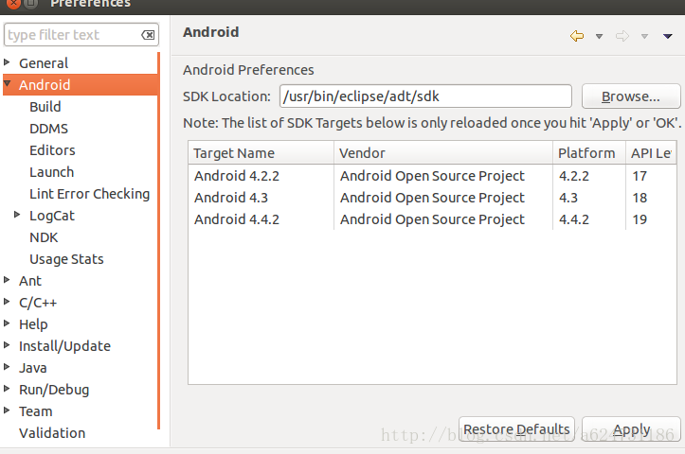The width and height of the screenshot is (685, 454).
Task: Click the Apply button
Action: click(x=631, y=429)
